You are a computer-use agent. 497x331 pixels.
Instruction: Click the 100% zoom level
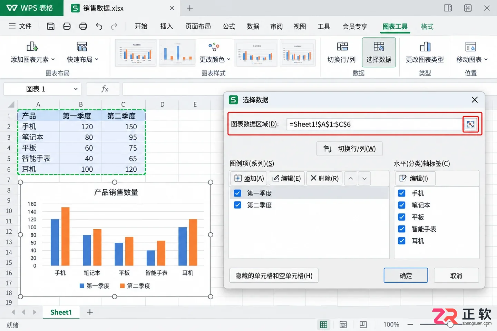coord(391,324)
